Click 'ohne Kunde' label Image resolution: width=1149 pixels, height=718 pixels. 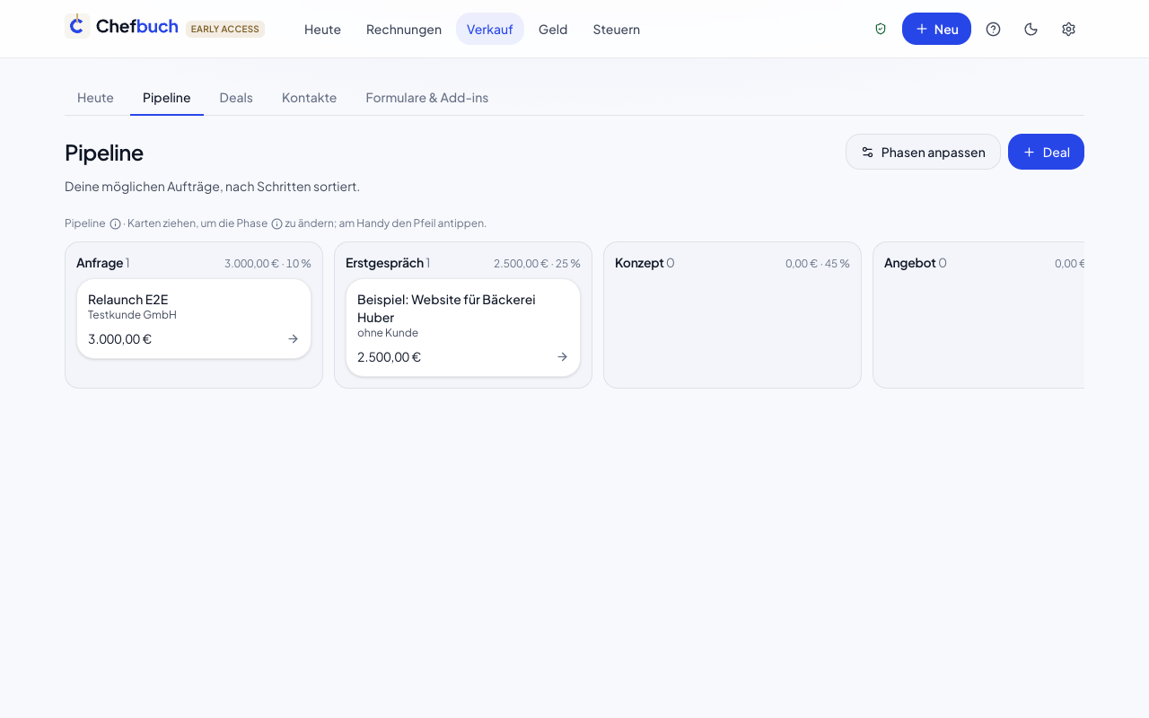tap(388, 333)
